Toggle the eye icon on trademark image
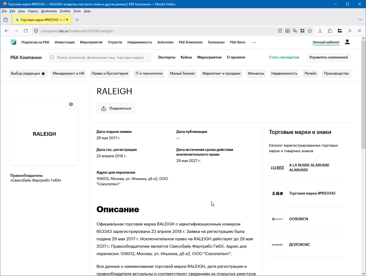 pyautogui.click(x=71, y=104)
